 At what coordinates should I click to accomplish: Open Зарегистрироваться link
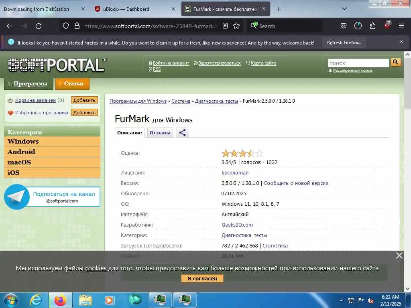pyautogui.click(x=219, y=63)
